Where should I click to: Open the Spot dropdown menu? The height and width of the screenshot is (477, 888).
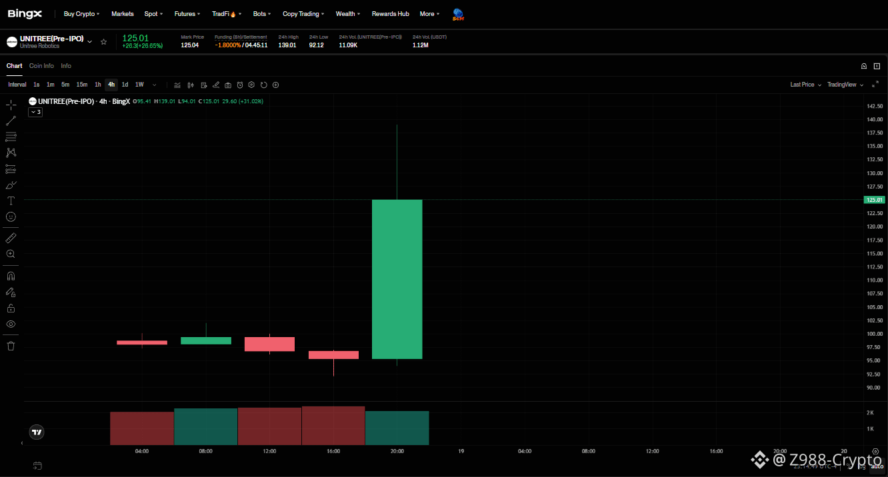[x=153, y=13]
